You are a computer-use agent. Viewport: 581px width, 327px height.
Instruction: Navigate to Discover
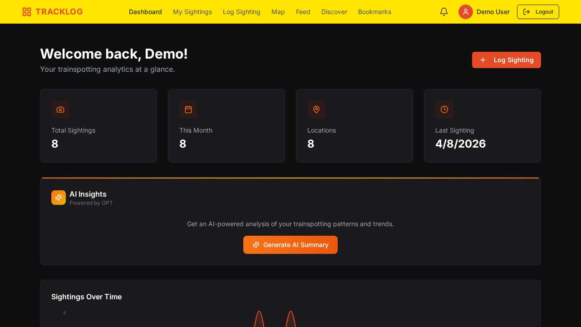tap(334, 12)
